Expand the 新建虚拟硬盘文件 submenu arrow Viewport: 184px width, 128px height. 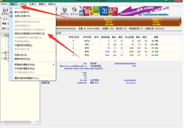54,64
